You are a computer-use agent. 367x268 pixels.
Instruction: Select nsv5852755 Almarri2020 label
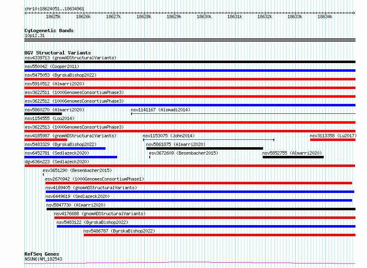[292, 153]
